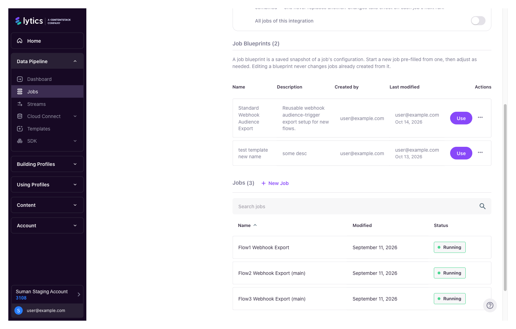
Task: Expand the Using Profiles section
Action: pos(47,185)
